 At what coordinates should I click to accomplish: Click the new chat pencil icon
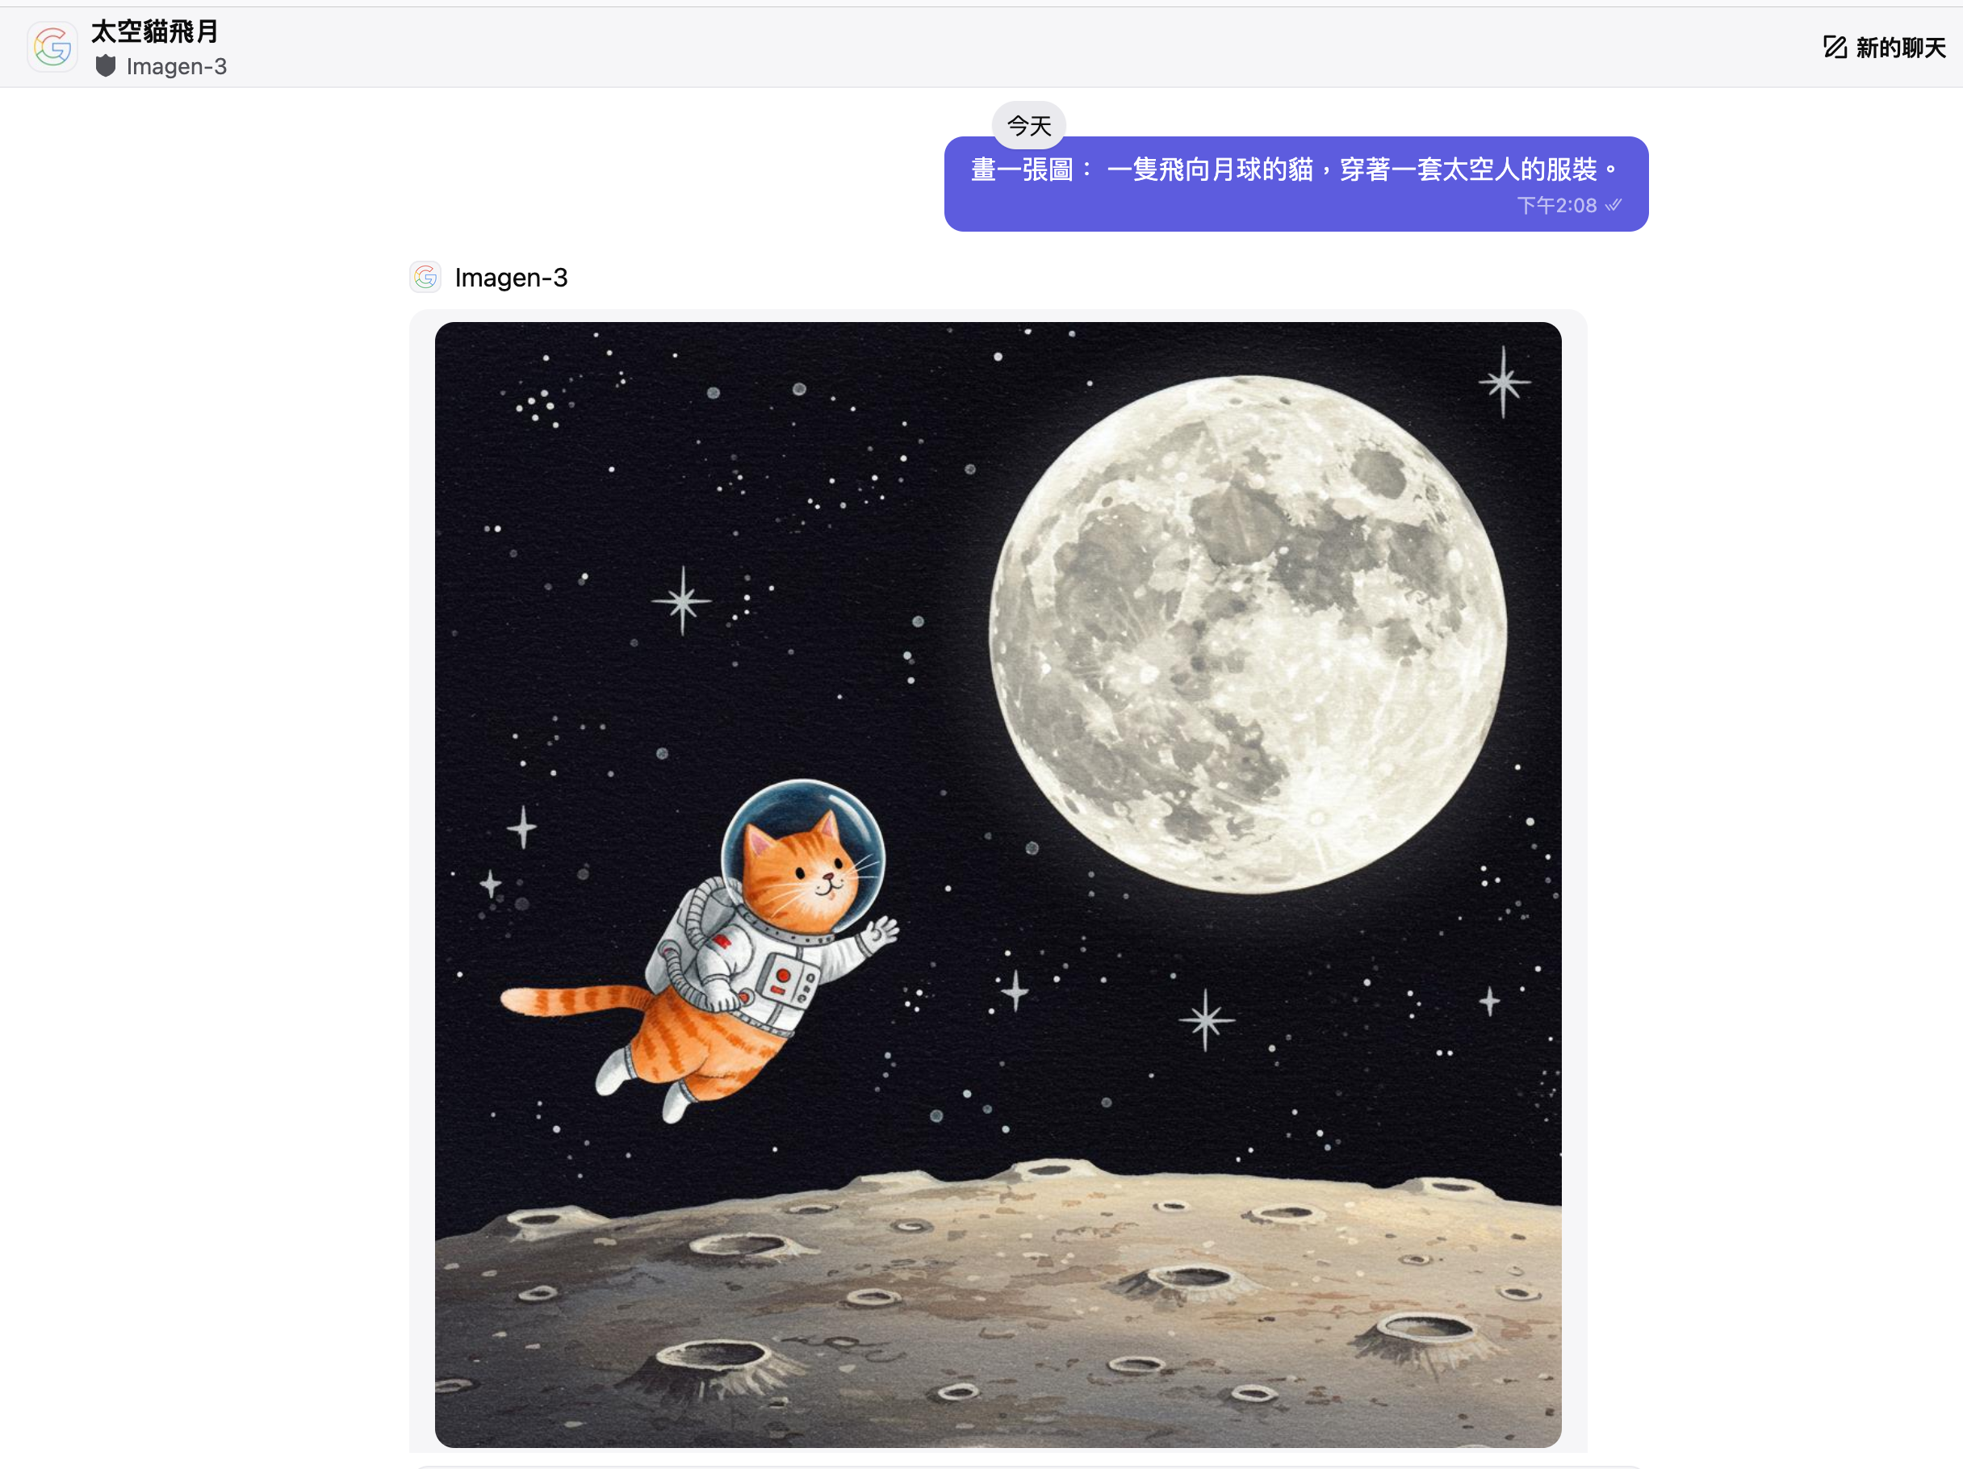[x=1835, y=47]
